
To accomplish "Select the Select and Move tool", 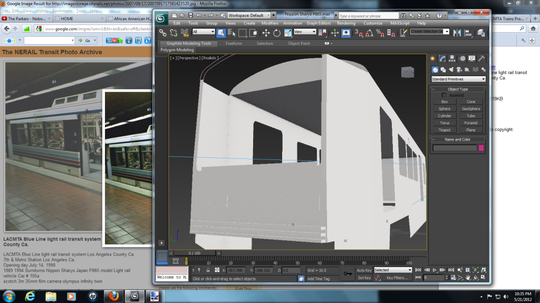I will tap(266, 33).
